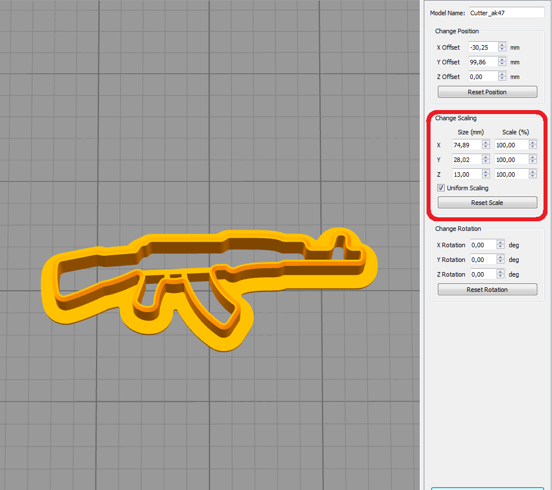Screen dimensions: 552x490
Task: Click the Z Size (mm) field
Action: tap(467, 174)
